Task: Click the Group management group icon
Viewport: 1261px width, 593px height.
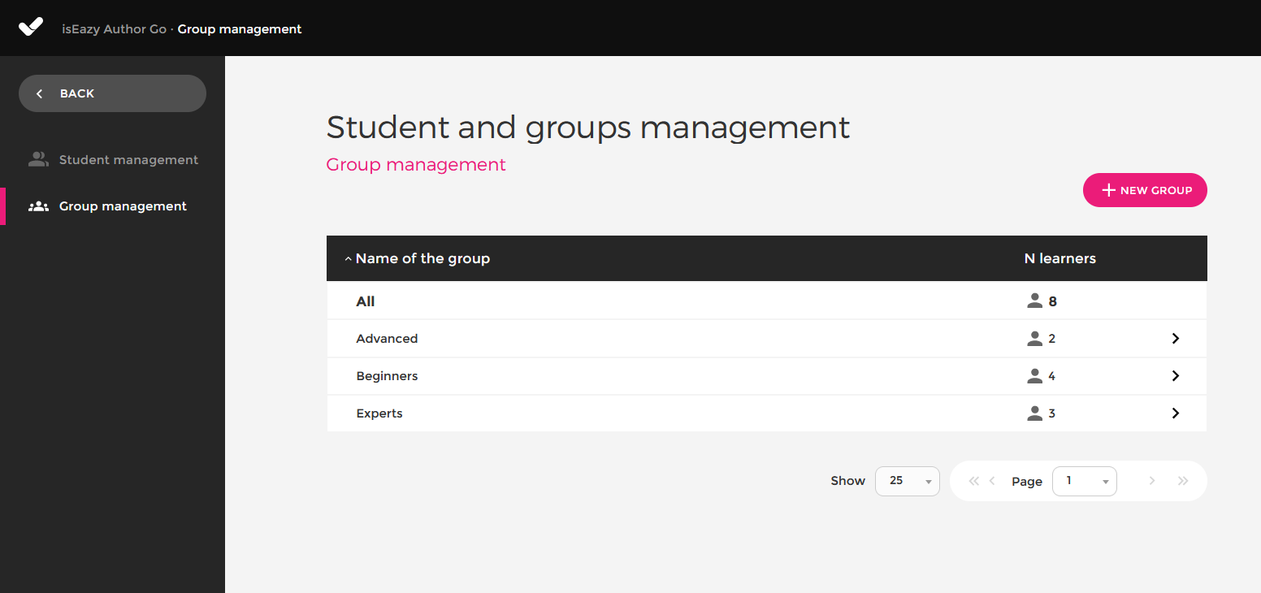Action: [x=38, y=206]
